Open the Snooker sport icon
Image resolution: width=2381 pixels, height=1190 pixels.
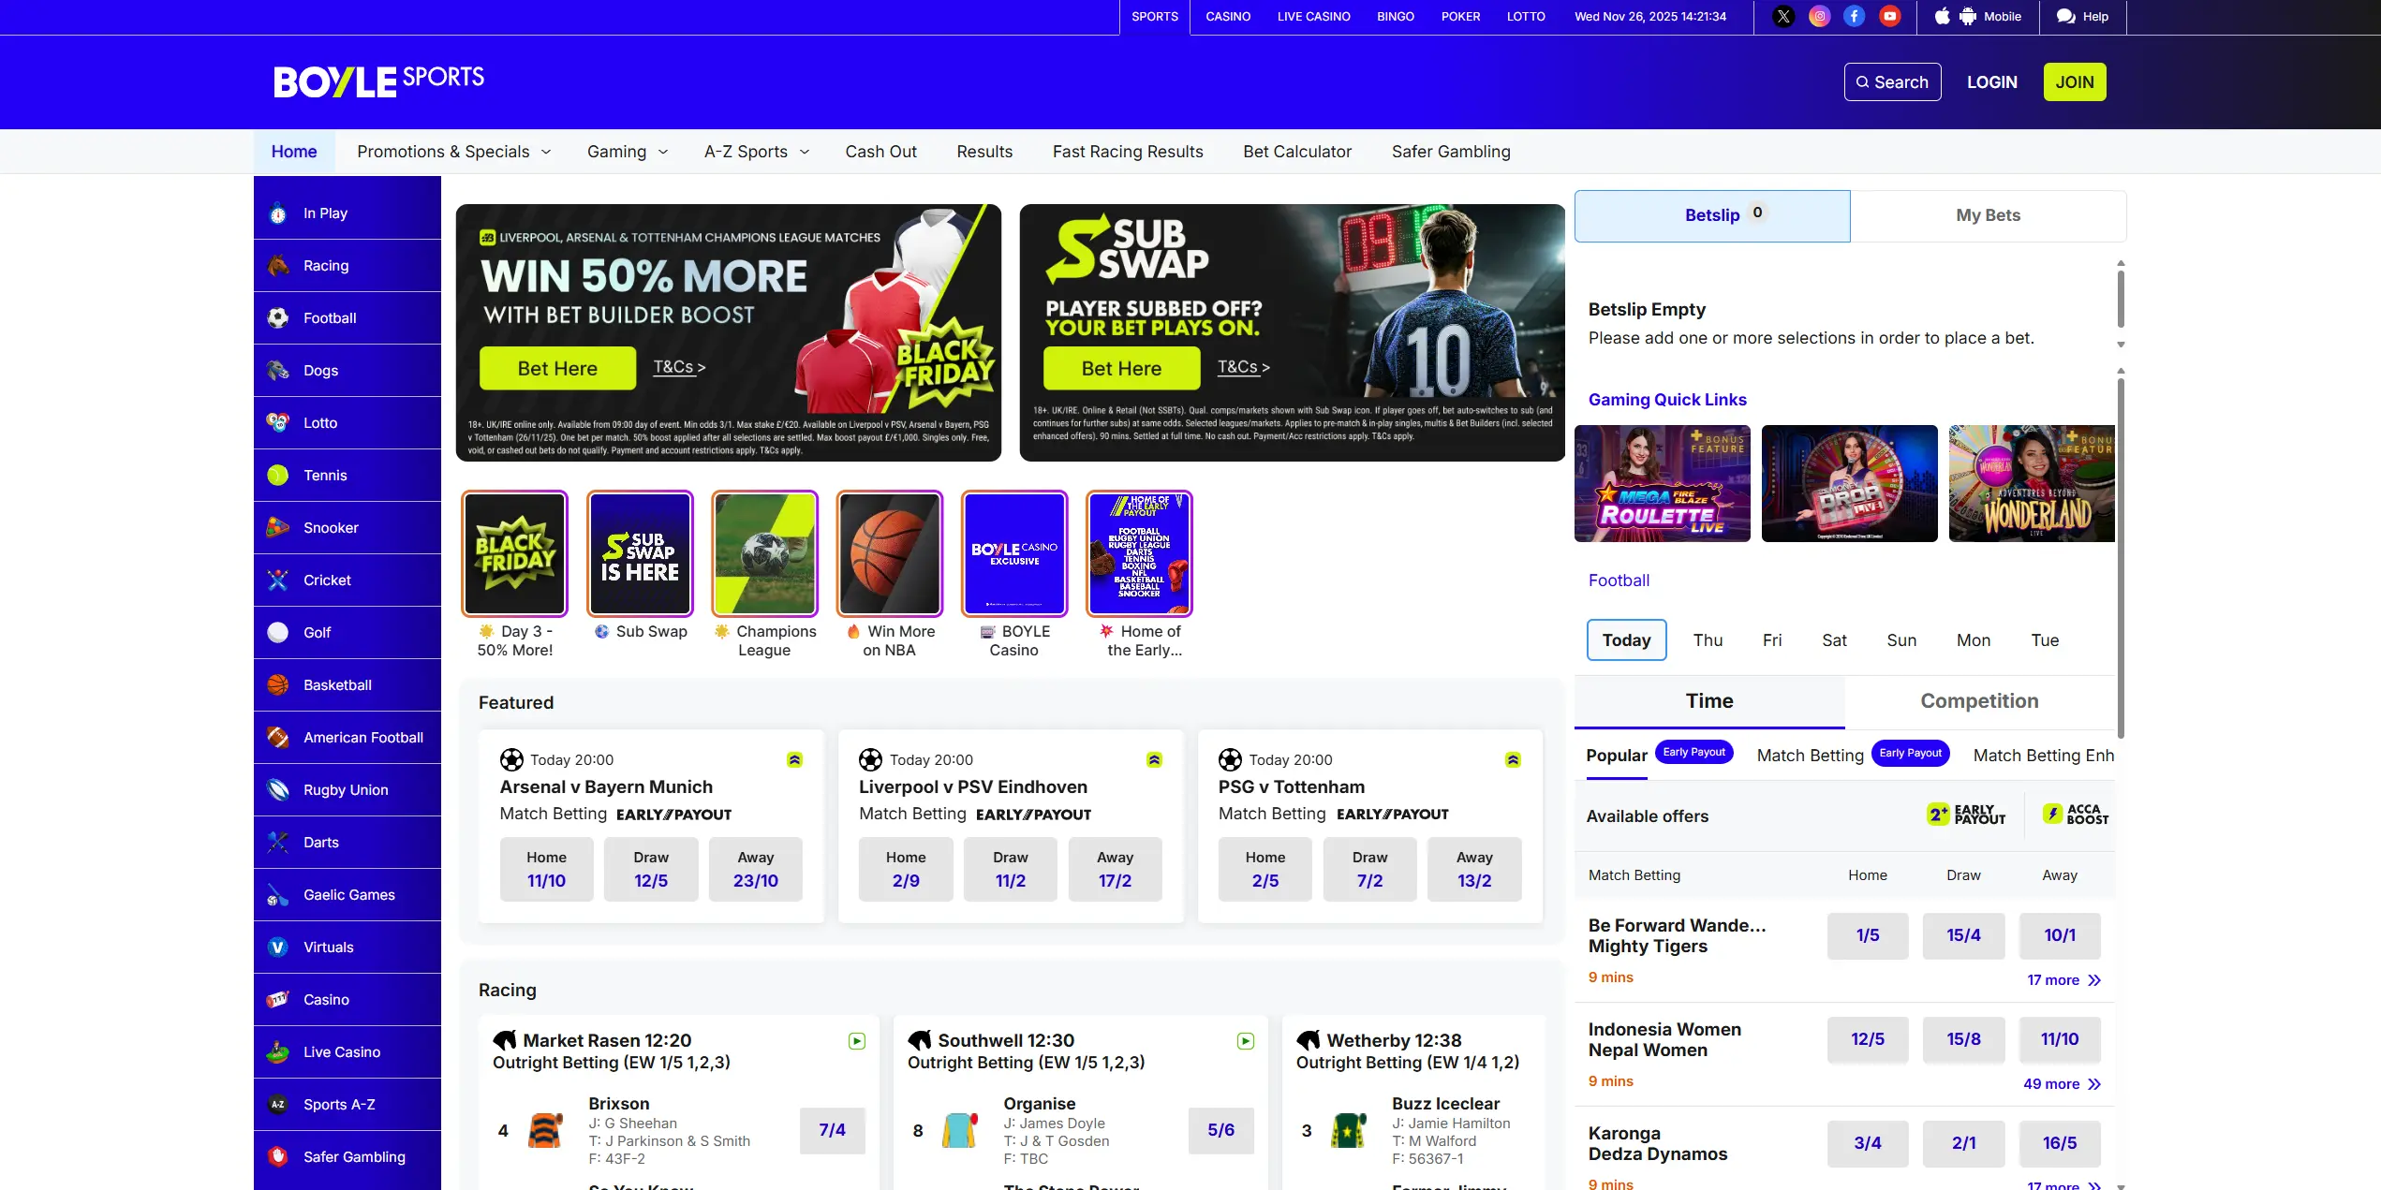pos(278,527)
